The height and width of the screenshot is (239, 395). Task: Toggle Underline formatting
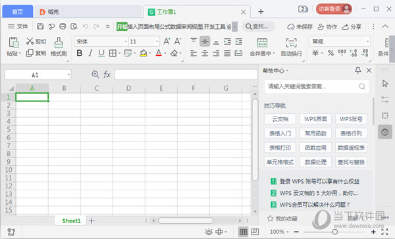[101, 53]
